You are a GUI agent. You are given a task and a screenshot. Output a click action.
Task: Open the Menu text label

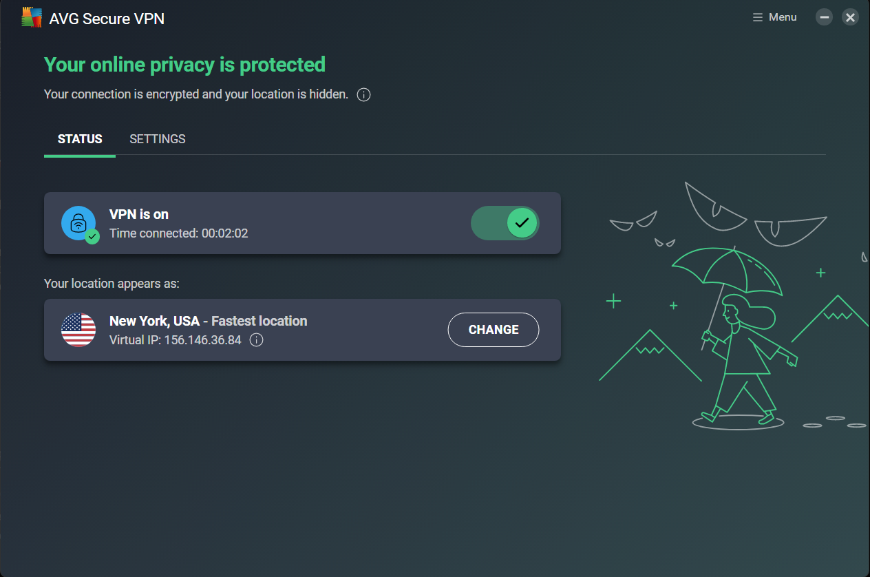(x=783, y=17)
